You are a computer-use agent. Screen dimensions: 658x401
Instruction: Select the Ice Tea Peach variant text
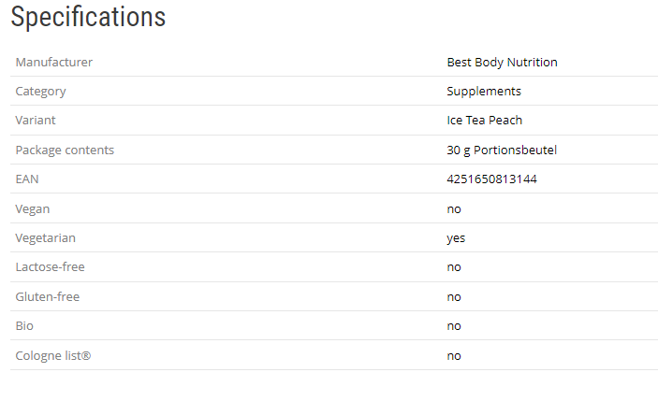pos(484,121)
